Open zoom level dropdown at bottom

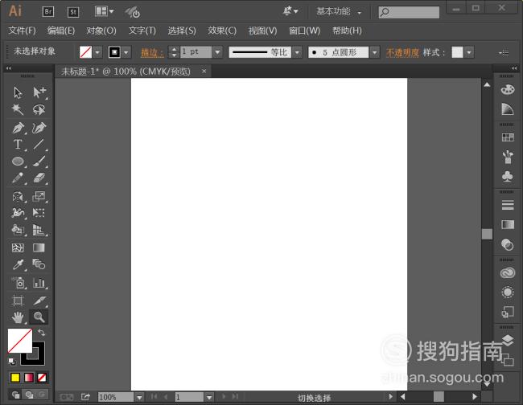pyautogui.click(x=139, y=397)
